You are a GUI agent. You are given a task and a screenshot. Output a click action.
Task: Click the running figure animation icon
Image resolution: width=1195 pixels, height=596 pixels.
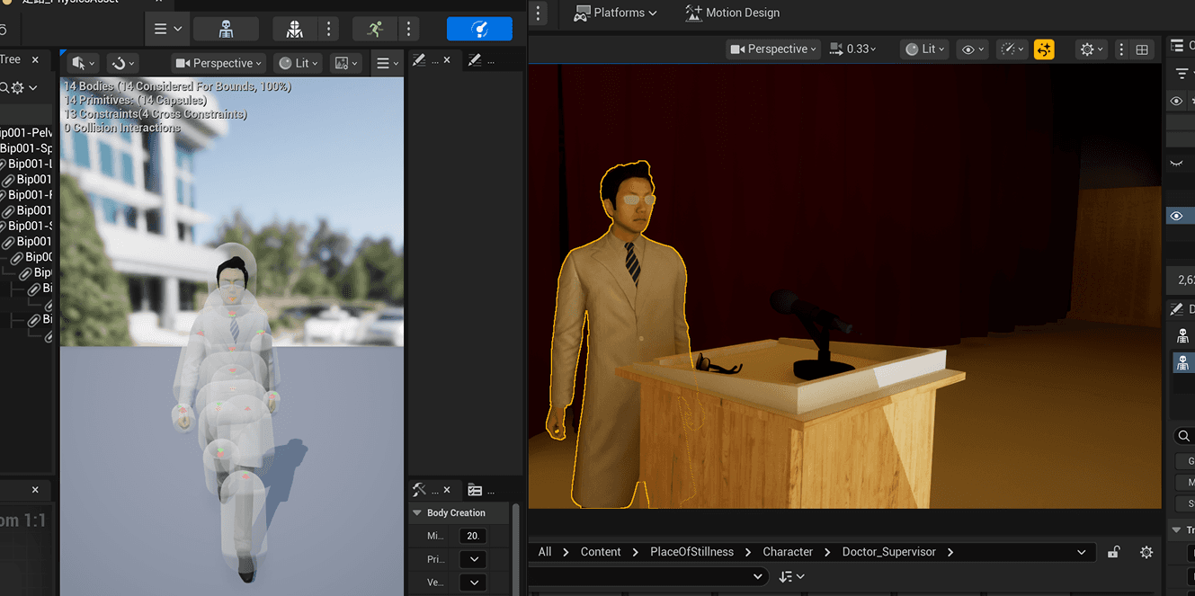[x=375, y=29]
